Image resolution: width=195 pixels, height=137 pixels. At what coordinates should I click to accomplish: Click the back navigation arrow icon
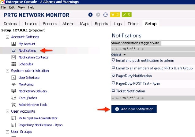pos(90,15)
